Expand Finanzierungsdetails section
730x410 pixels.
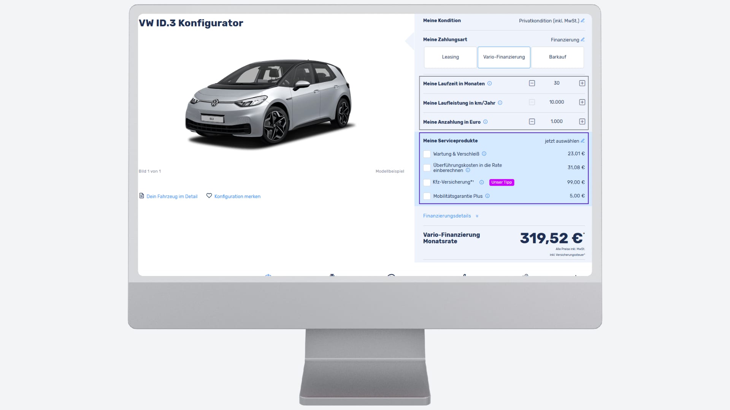[451, 216]
